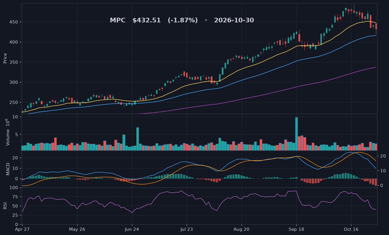Image resolution: width=389 pixels, height=235 pixels.
Task: Click the 350 price axis label
Action: pyautogui.click(x=14, y=62)
